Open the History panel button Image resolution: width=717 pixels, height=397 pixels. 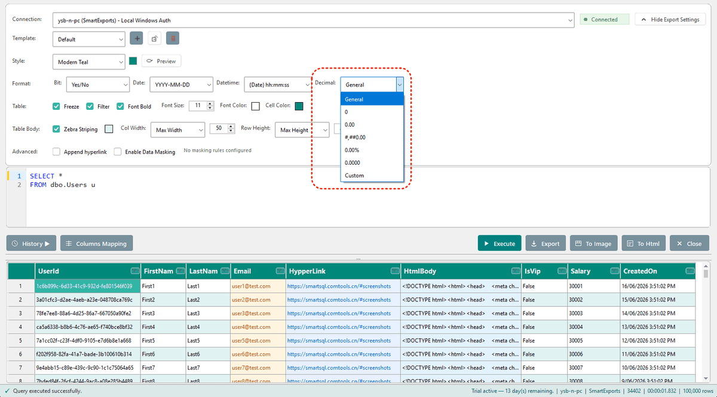(x=32, y=243)
